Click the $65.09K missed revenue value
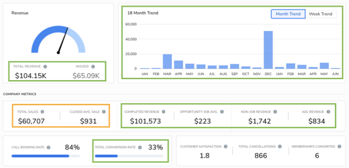349x168 pixels. coord(86,76)
